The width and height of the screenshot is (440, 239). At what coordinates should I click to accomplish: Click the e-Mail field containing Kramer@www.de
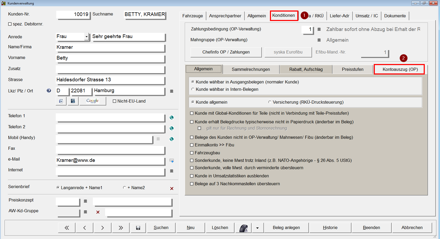point(110,161)
